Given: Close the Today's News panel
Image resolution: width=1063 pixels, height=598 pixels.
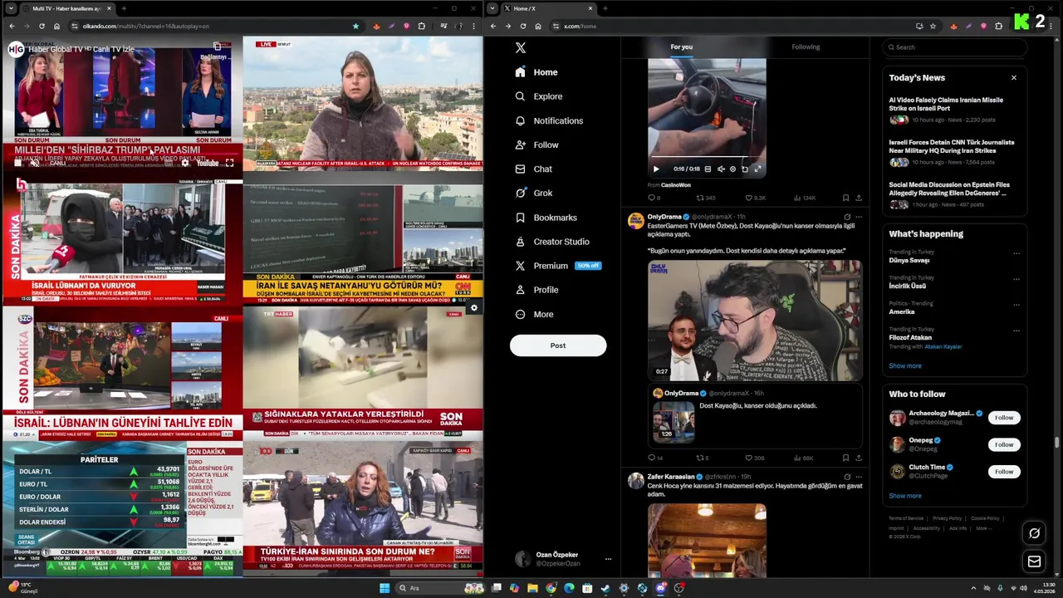Looking at the screenshot, I should coord(1013,78).
